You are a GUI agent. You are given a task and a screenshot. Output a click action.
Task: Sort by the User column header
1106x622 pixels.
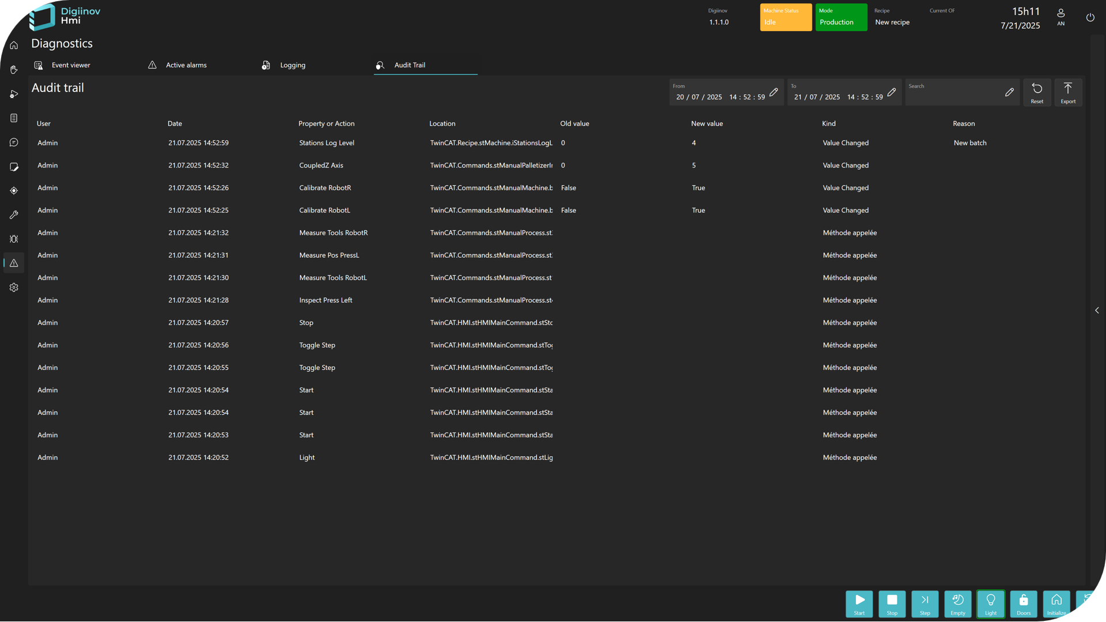click(x=44, y=124)
